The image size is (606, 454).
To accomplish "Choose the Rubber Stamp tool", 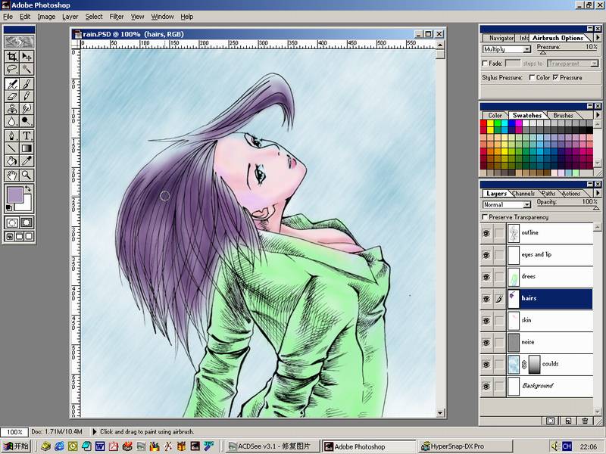I will point(12,108).
